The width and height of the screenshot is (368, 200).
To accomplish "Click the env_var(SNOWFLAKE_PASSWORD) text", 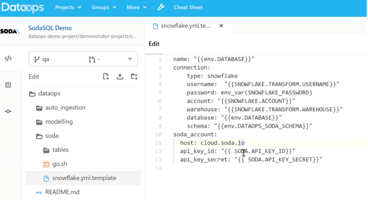I will pos(266,93).
